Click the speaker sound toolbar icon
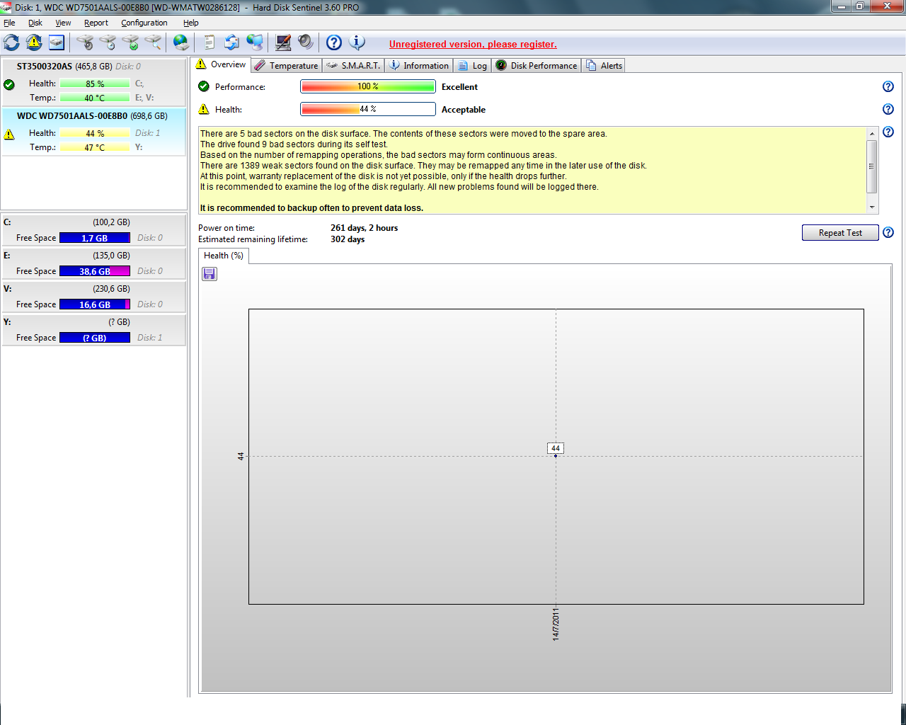 pyautogui.click(x=305, y=42)
